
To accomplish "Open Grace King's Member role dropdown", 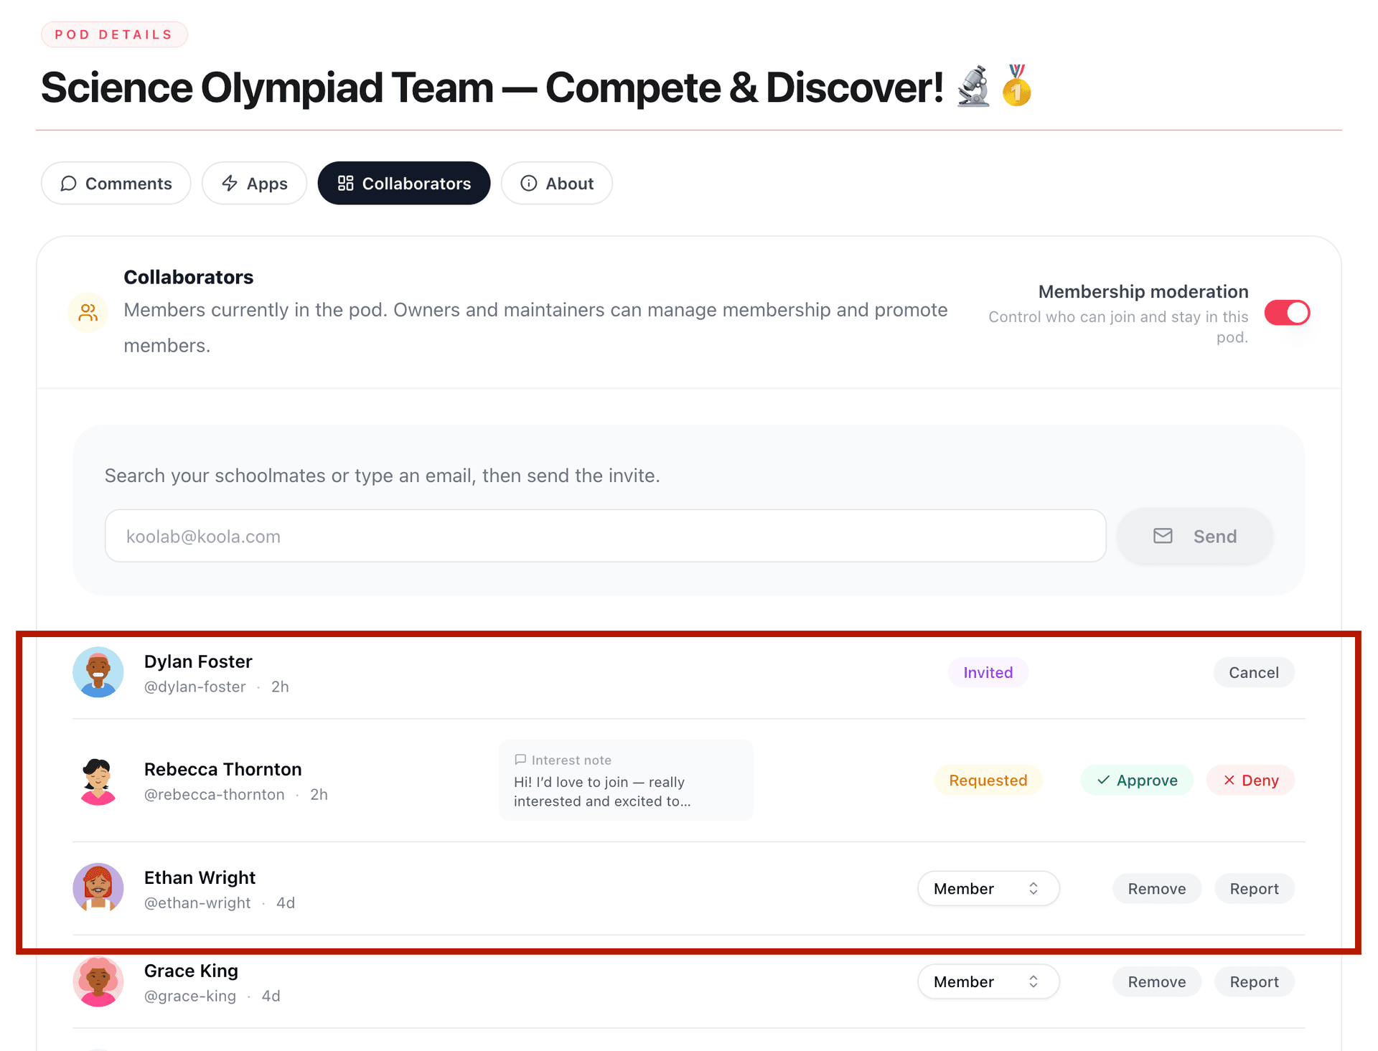I will pyautogui.click(x=988, y=981).
